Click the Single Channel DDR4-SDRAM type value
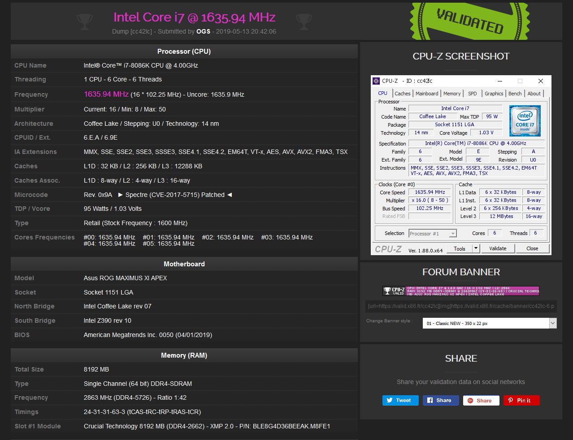Screen dimensions: 573x440 pos(138,384)
